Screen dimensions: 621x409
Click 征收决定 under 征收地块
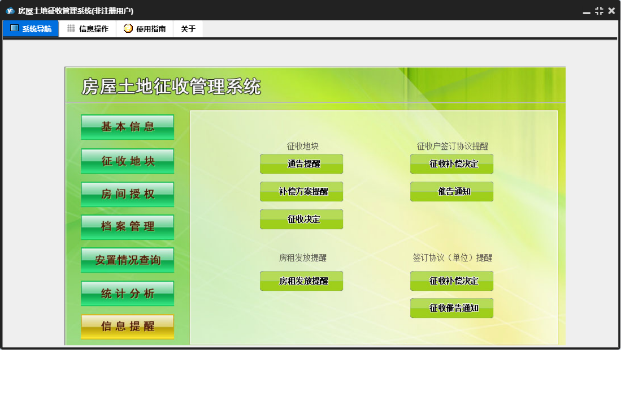tap(301, 219)
